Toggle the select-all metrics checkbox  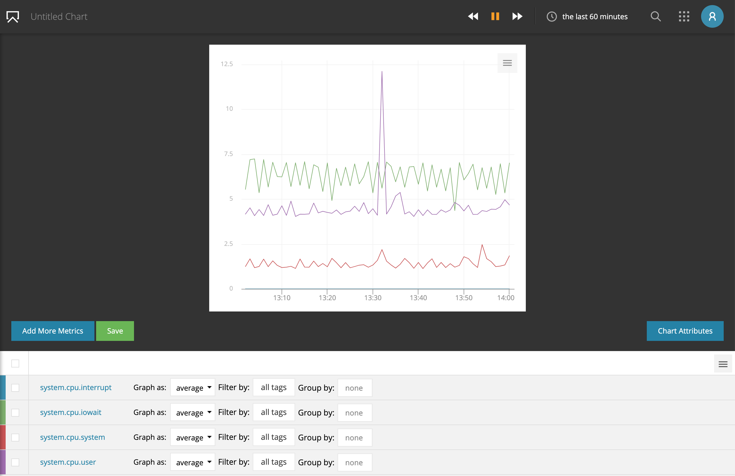[x=15, y=363]
